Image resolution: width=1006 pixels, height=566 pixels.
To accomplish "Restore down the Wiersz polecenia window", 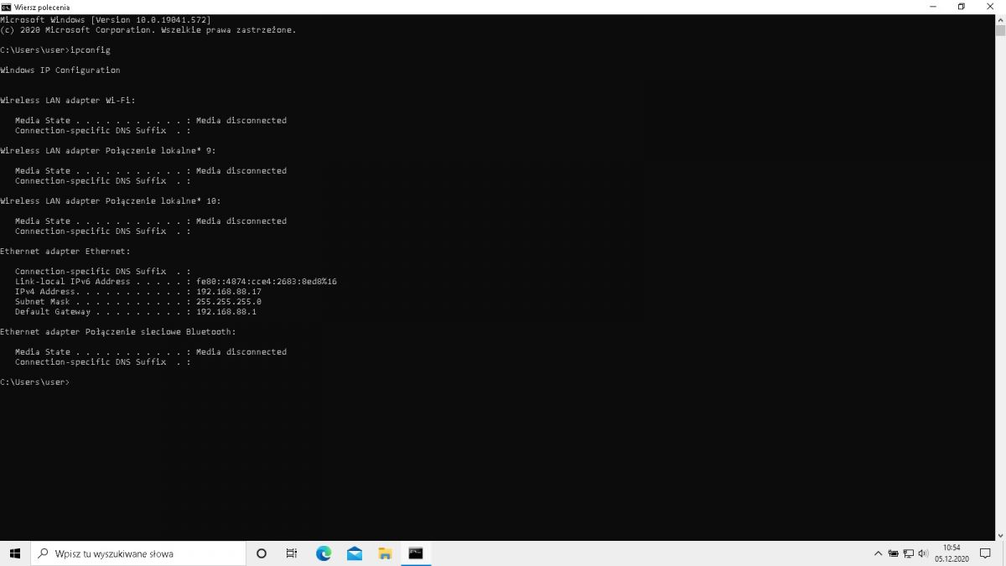I will (x=961, y=6).
